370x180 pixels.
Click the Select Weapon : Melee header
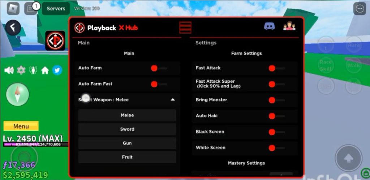pos(128,100)
